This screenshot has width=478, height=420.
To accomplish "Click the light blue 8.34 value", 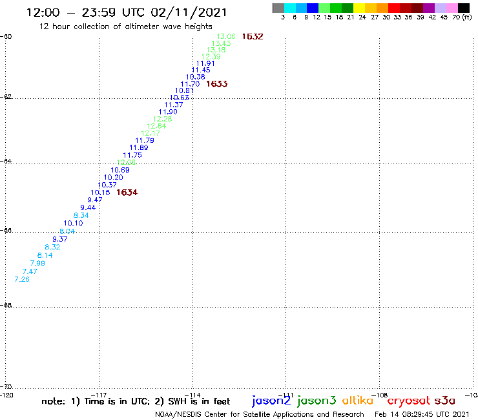I will coord(81,215).
